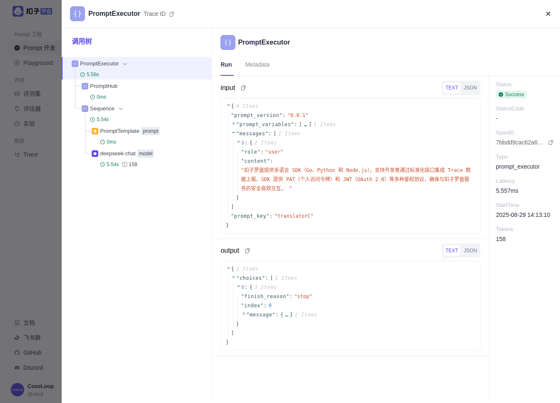
Task: Switch input view to TEXT
Action: (452, 88)
